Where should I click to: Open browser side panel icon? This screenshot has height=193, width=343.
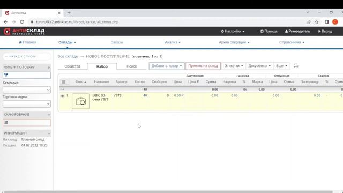coord(327,22)
